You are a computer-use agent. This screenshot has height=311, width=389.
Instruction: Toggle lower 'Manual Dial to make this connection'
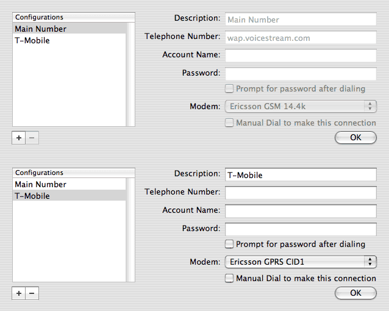coord(229,279)
